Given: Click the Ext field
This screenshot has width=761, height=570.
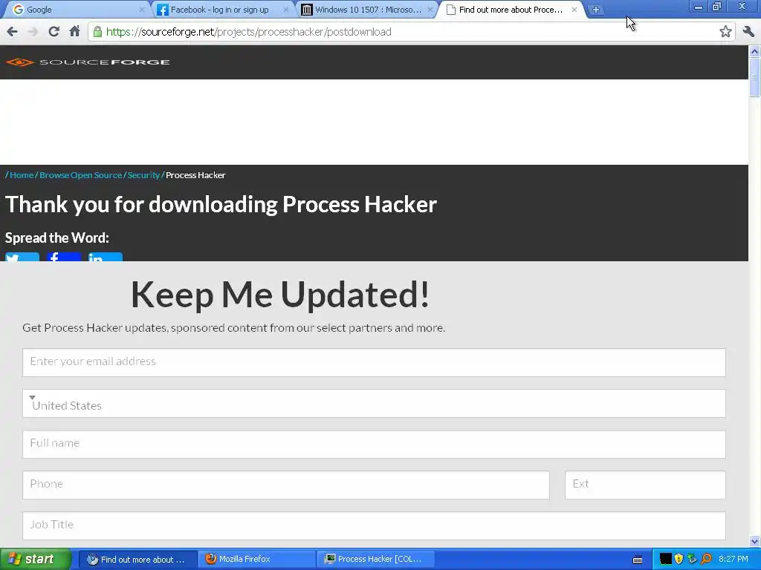Looking at the screenshot, I should pos(645,485).
